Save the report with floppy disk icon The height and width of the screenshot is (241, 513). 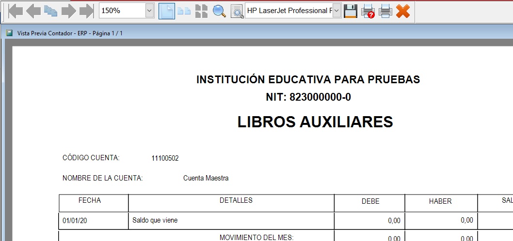(351, 11)
